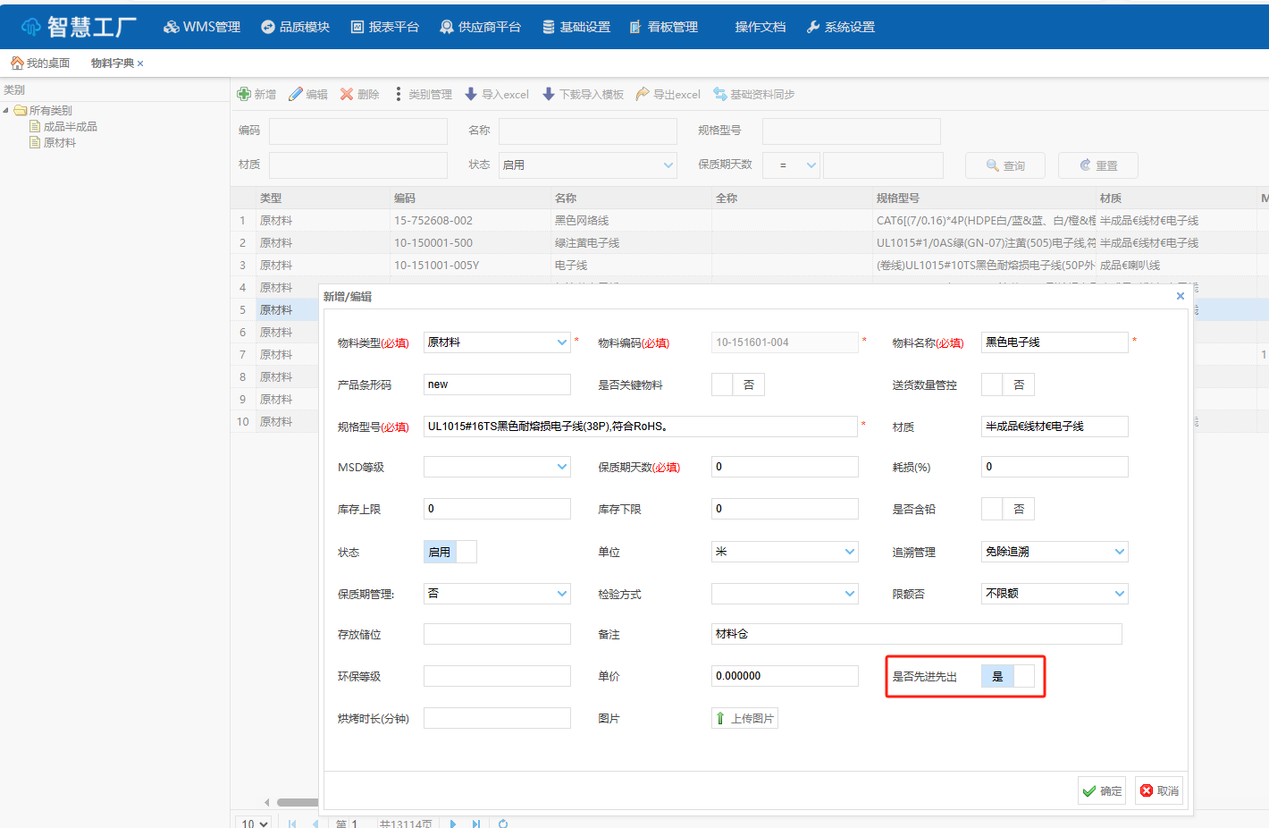
Task: Click the 上传图片 upload icon
Action: coord(720,718)
